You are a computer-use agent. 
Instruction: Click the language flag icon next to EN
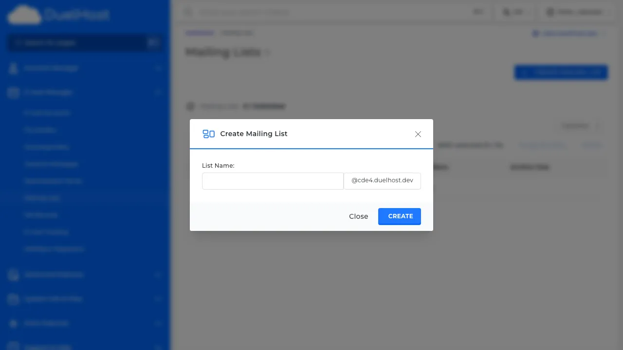(x=507, y=12)
